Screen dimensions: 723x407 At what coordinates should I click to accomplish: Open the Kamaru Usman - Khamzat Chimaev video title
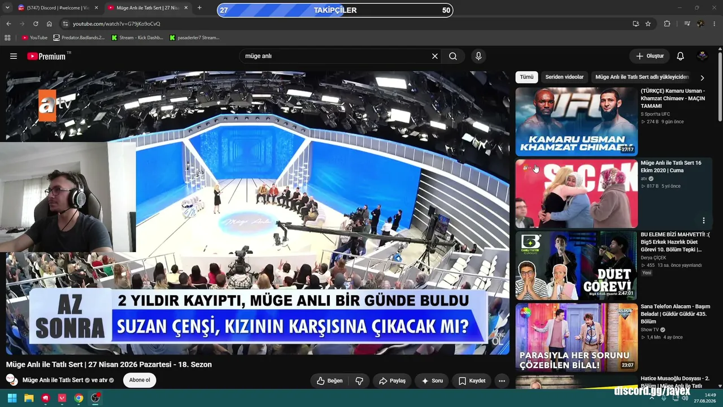[673, 98]
